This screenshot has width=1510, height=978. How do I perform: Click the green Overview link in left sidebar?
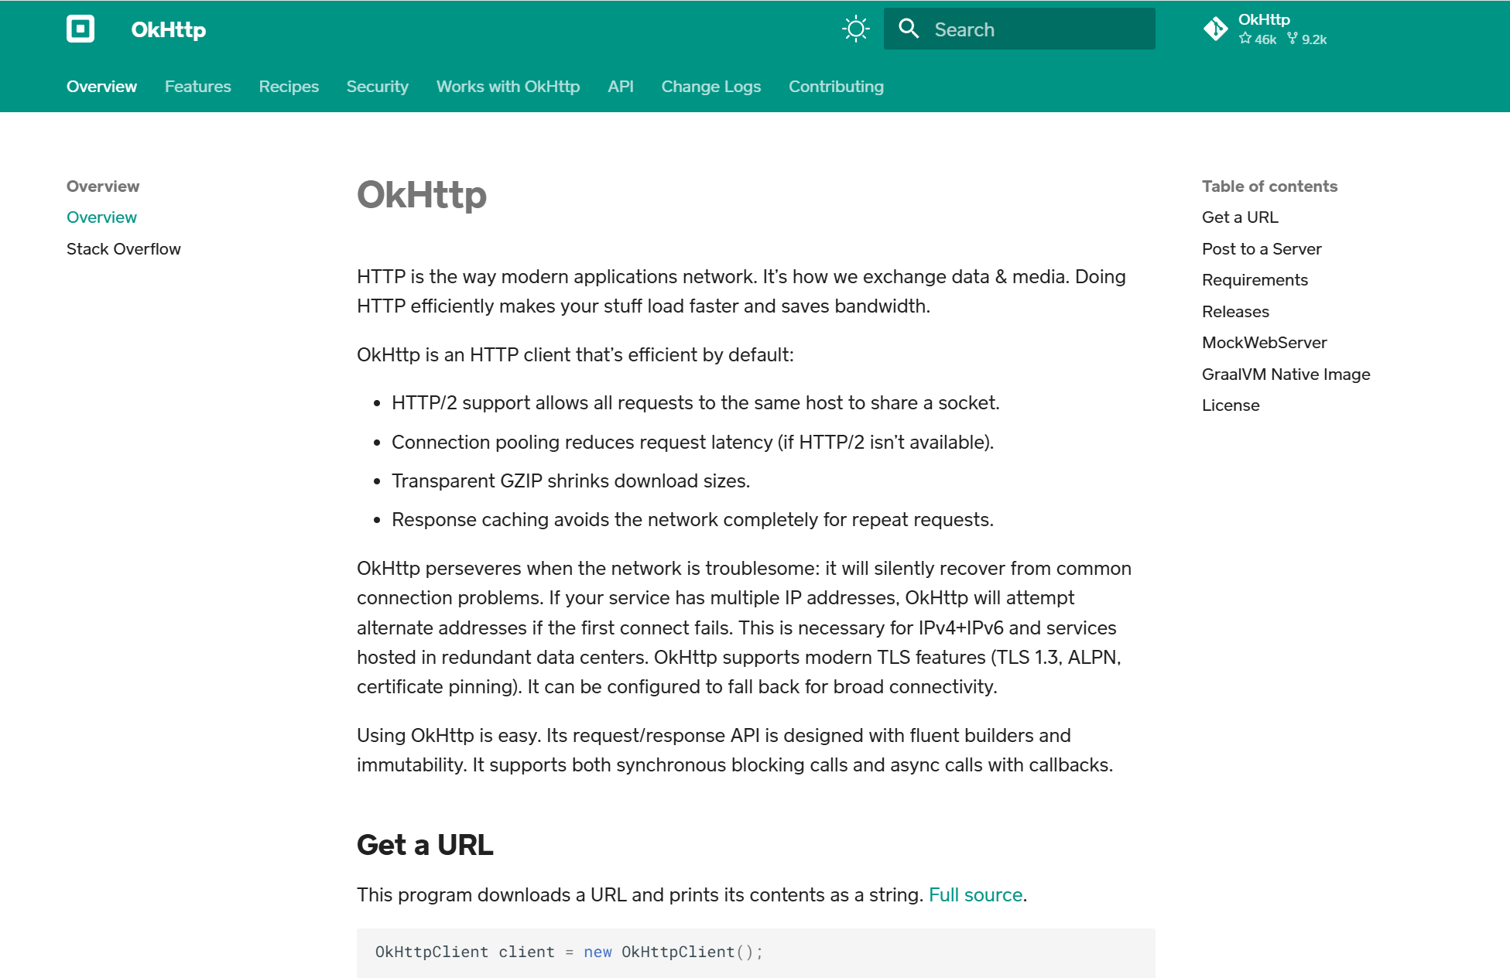101,217
